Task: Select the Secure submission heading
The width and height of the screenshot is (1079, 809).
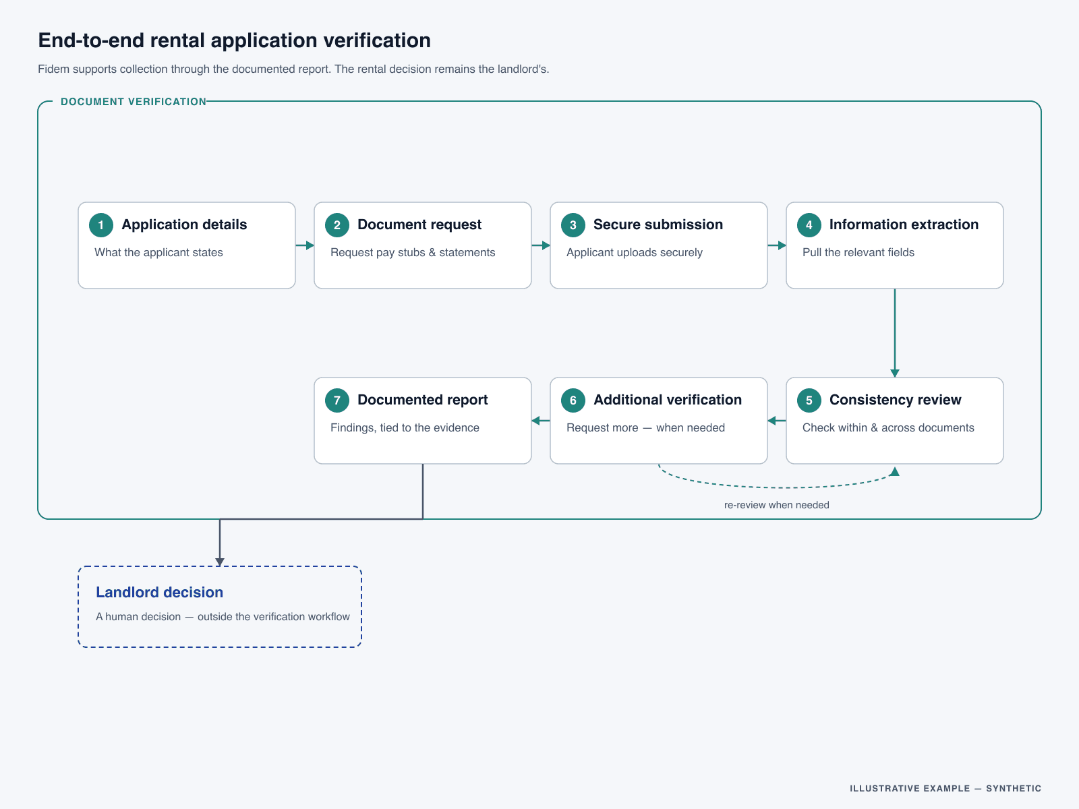Action: point(658,224)
